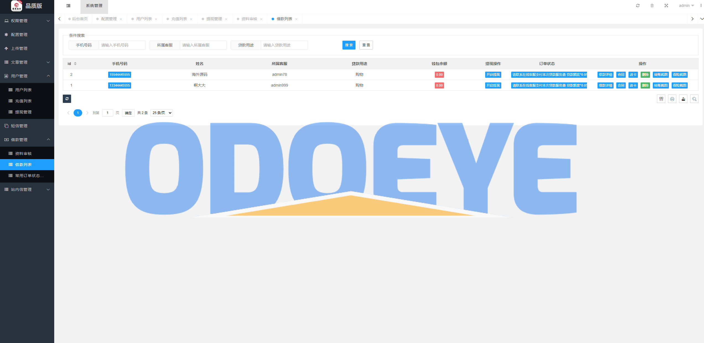Click the 所属客服 search input
The height and width of the screenshot is (343, 704).
pyautogui.click(x=203, y=45)
